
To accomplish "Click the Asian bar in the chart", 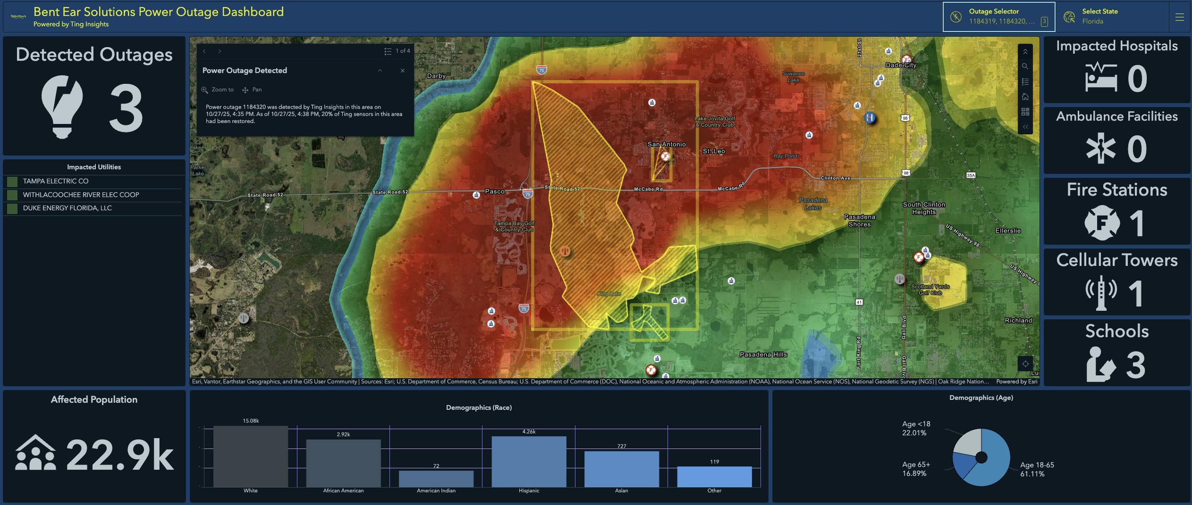I will tap(622, 469).
